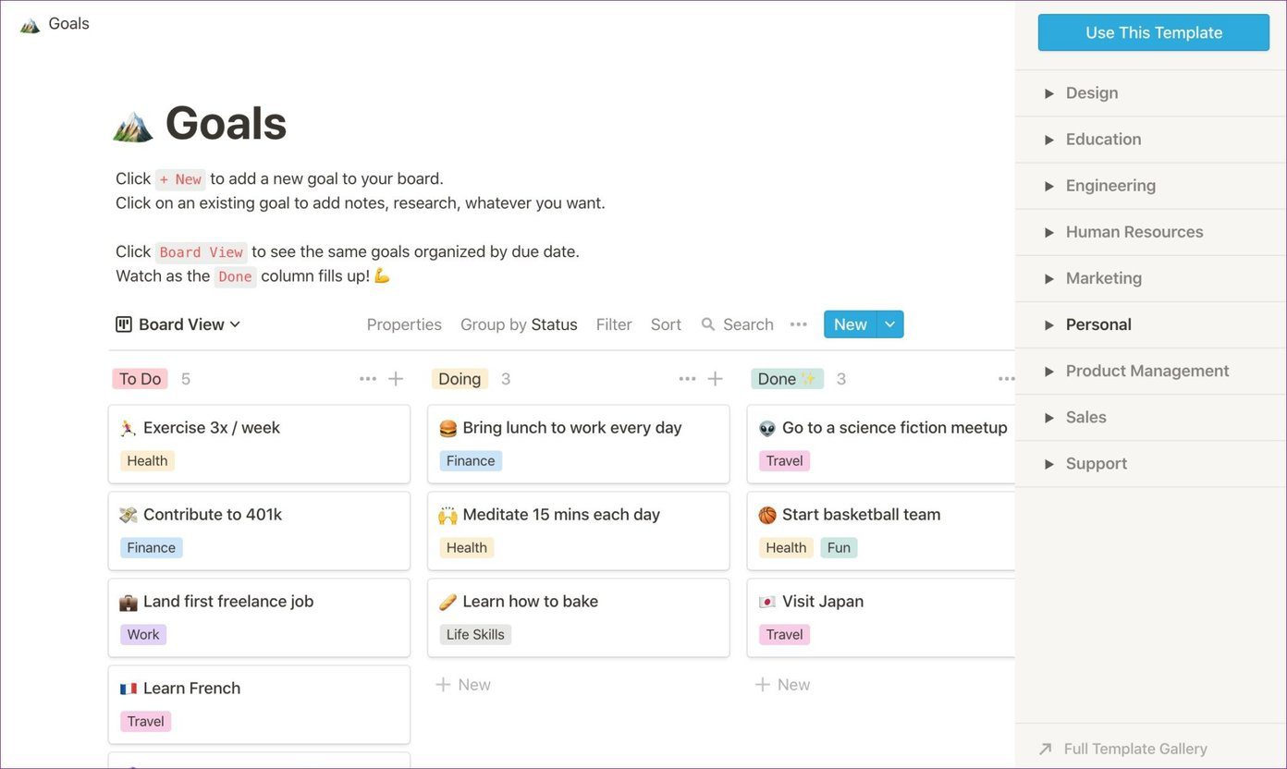Click the Life Skills tag
Image resolution: width=1287 pixels, height=769 pixels.
475,635
